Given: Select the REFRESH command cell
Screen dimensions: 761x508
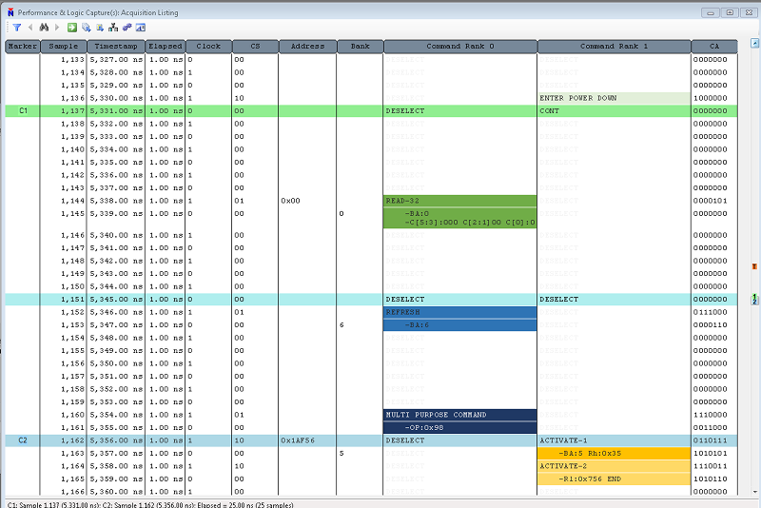Looking at the screenshot, I should pyautogui.click(x=459, y=312).
